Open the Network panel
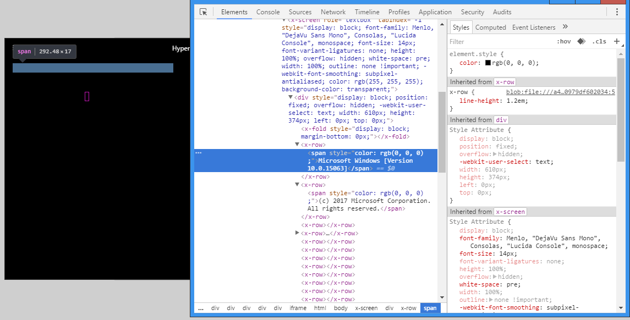 click(x=333, y=12)
